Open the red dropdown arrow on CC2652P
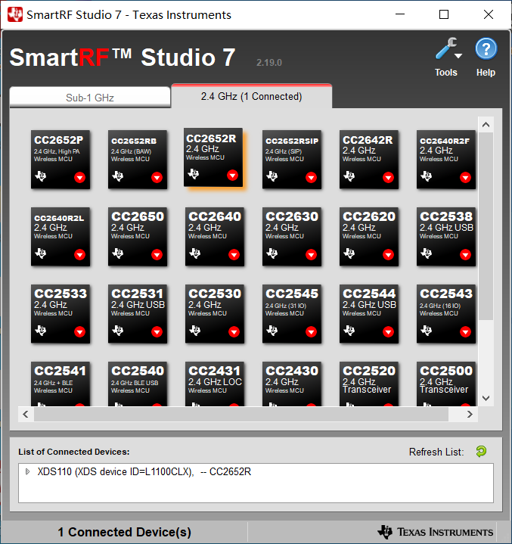The height and width of the screenshot is (544, 512). pyautogui.click(x=79, y=177)
